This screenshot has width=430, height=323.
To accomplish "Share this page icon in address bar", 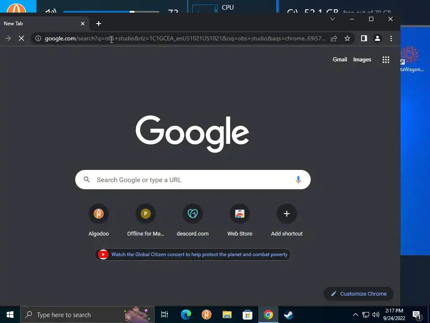I will click(x=334, y=38).
